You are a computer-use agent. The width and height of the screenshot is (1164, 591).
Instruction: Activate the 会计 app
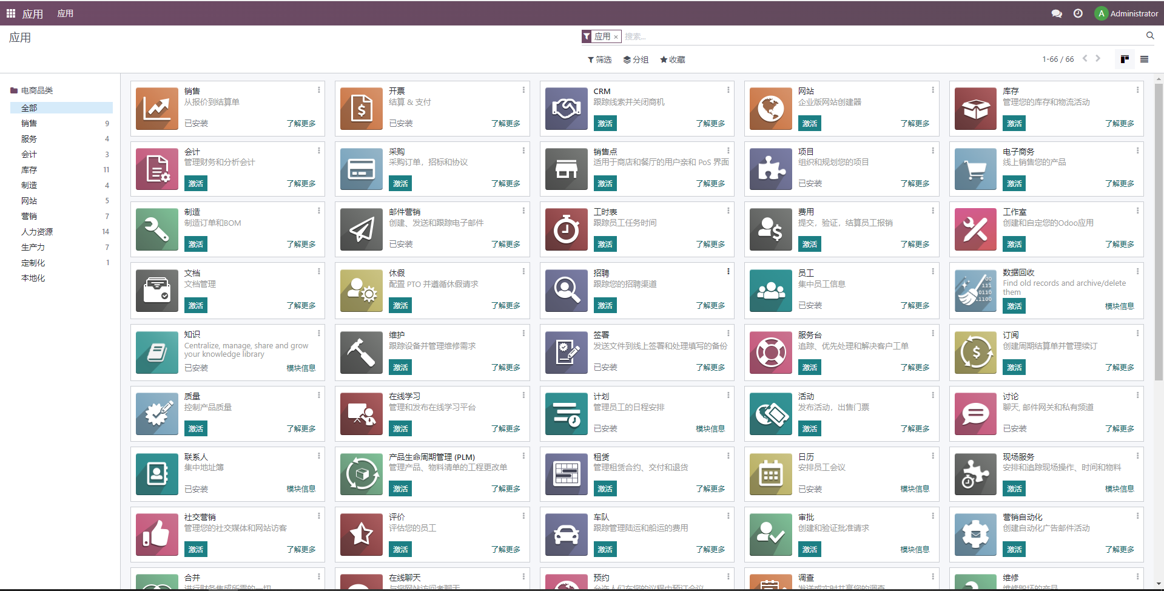[x=195, y=183]
